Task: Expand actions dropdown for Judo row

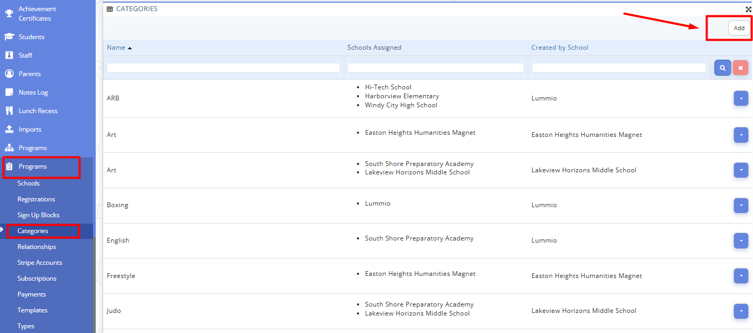Action: (x=741, y=311)
